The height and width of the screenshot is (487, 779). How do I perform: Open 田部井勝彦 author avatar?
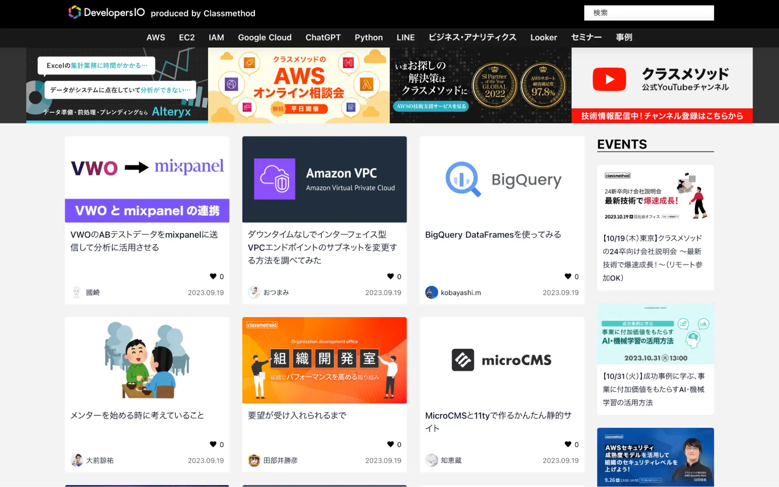point(254,460)
